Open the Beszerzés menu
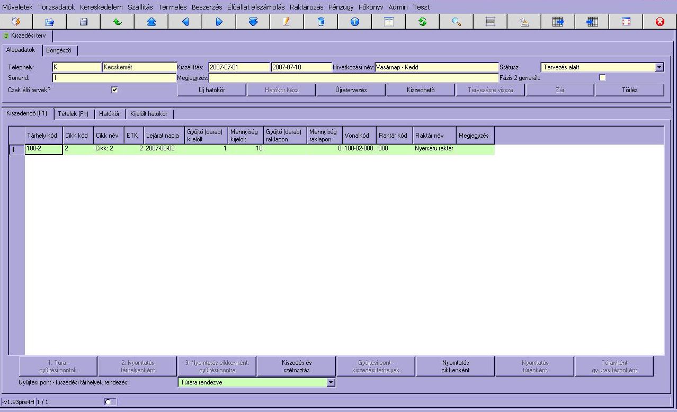Viewport: 677px width, 412px height. pyautogui.click(x=207, y=7)
